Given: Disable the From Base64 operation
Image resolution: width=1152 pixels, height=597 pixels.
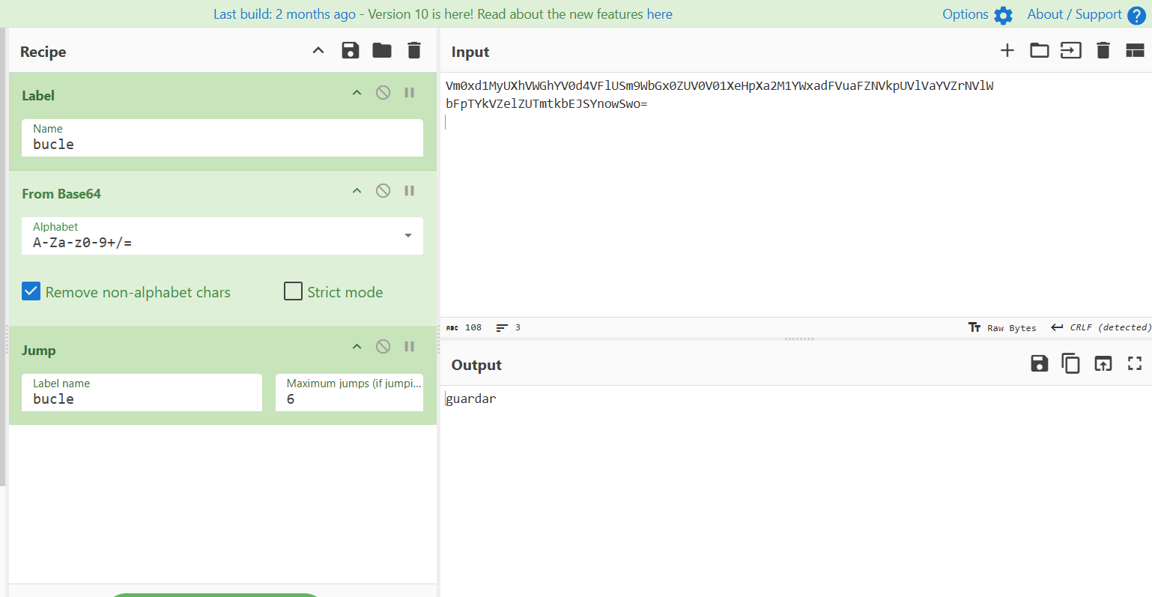Looking at the screenshot, I should [x=383, y=191].
